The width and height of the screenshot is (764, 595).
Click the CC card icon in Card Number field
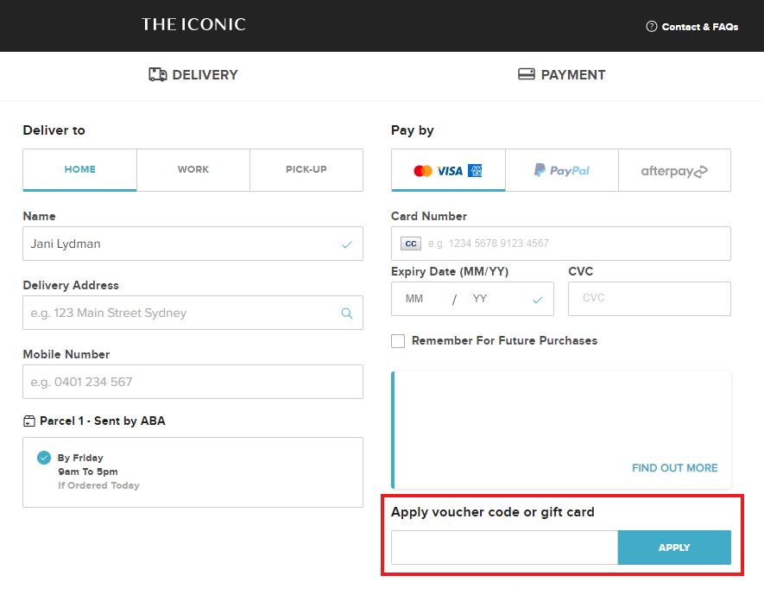click(411, 244)
